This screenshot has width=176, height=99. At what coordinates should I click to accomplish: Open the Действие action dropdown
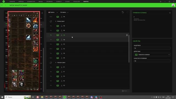pyautogui.click(x=152, y=54)
